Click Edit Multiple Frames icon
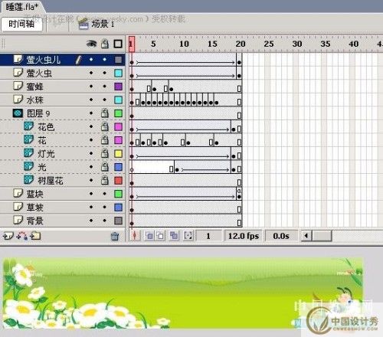The height and width of the screenshot is (337, 383). [174, 236]
